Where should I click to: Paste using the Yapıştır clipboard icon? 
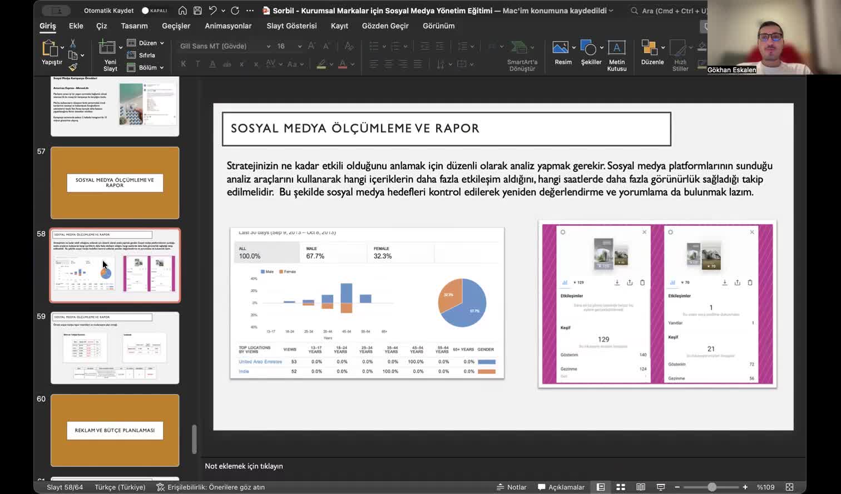pos(51,49)
